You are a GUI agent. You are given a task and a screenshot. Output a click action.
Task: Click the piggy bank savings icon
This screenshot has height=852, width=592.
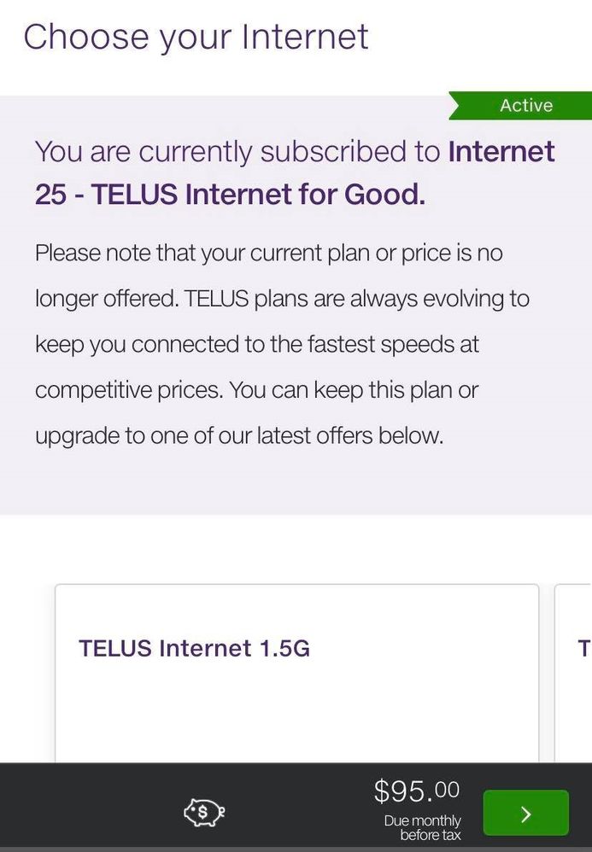pos(204,813)
